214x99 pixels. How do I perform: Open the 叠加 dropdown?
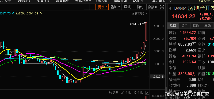[x=115, y=7]
